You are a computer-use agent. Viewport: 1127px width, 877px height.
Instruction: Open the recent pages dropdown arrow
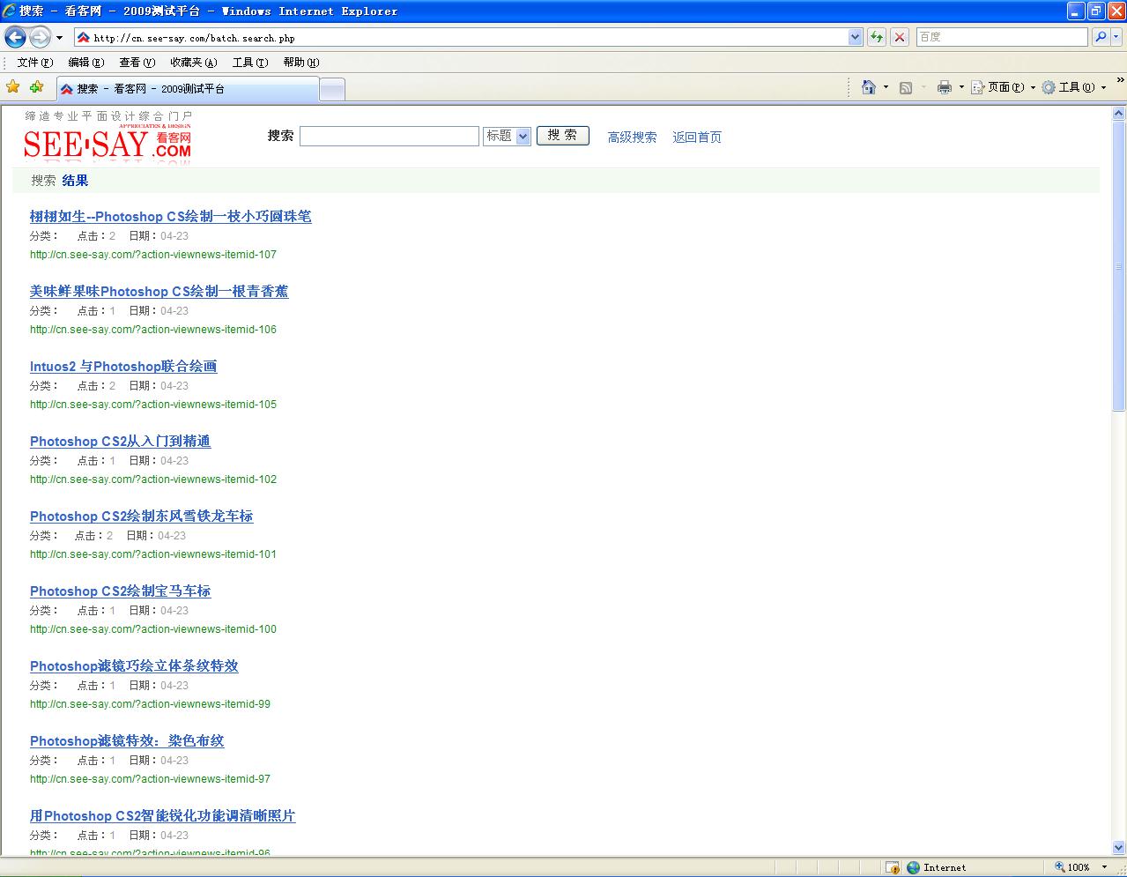click(59, 38)
